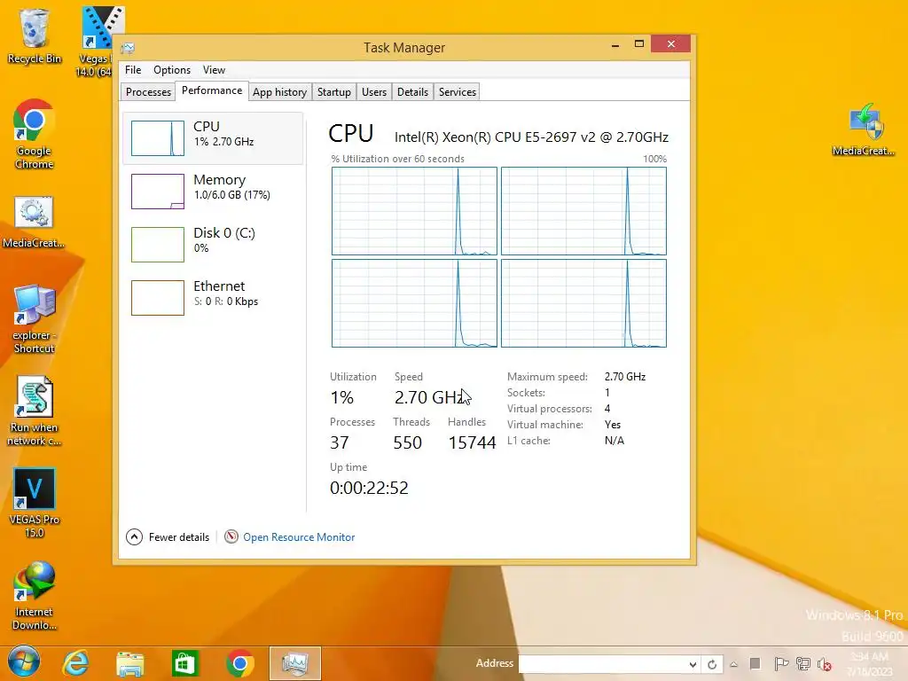
Task: Click the taskbar clock showing date
Action: click(869, 664)
